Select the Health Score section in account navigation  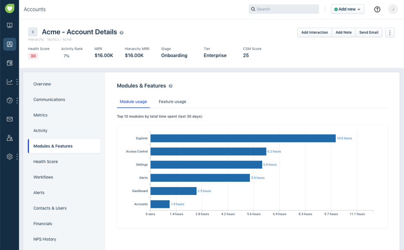pyautogui.click(x=45, y=161)
